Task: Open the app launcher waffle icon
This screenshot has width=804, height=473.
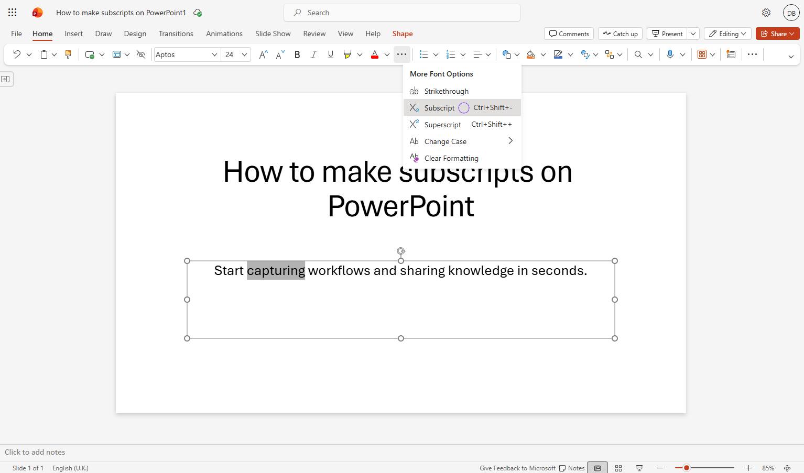Action: click(13, 13)
